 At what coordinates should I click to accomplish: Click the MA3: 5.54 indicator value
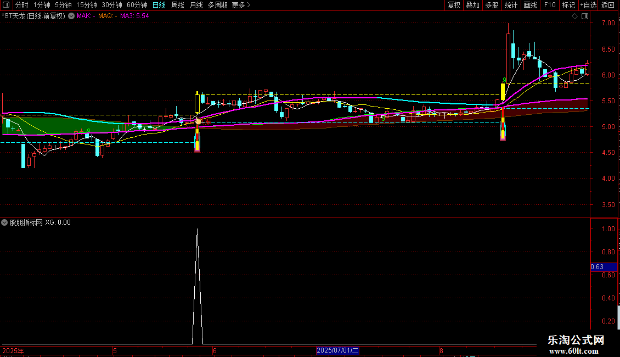pyautogui.click(x=134, y=16)
